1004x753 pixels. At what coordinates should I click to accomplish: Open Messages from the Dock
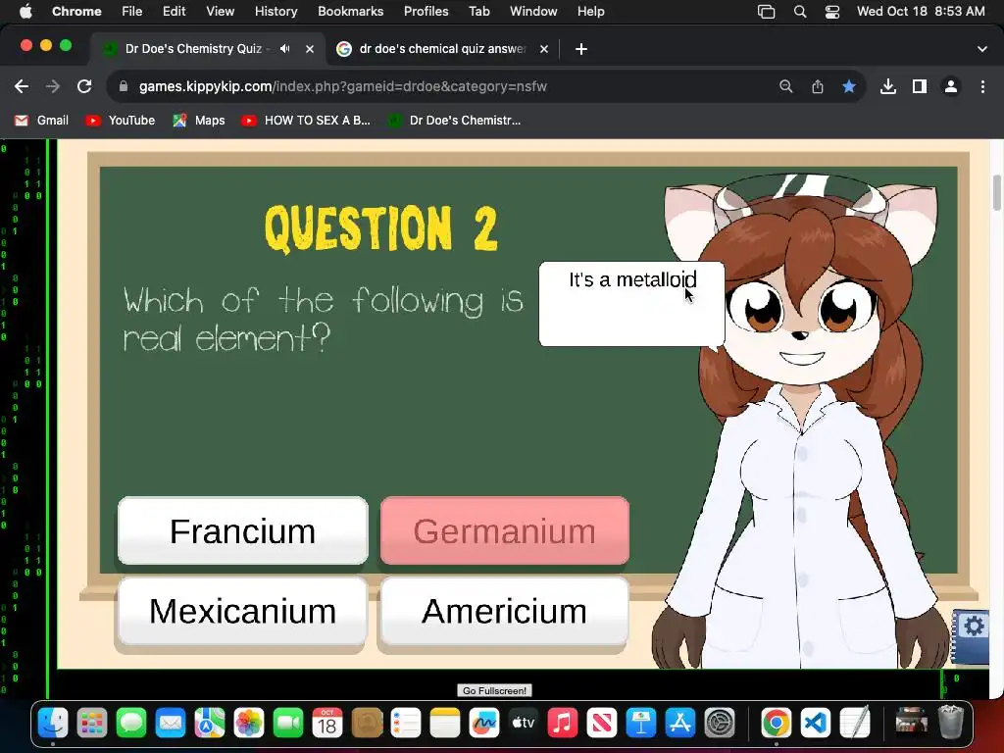(131, 724)
